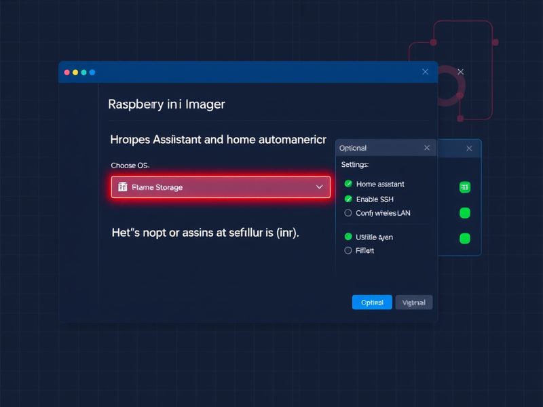This screenshot has height=407, width=543.
Task: Click the gray Vigtmal button
Action: [x=414, y=303]
